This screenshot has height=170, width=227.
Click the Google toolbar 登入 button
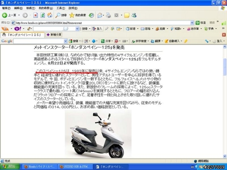(217, 41)
